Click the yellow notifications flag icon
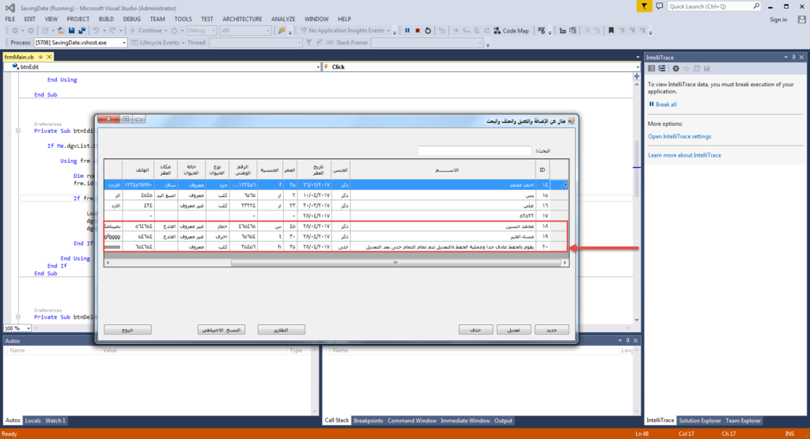 tap(645, 6)
